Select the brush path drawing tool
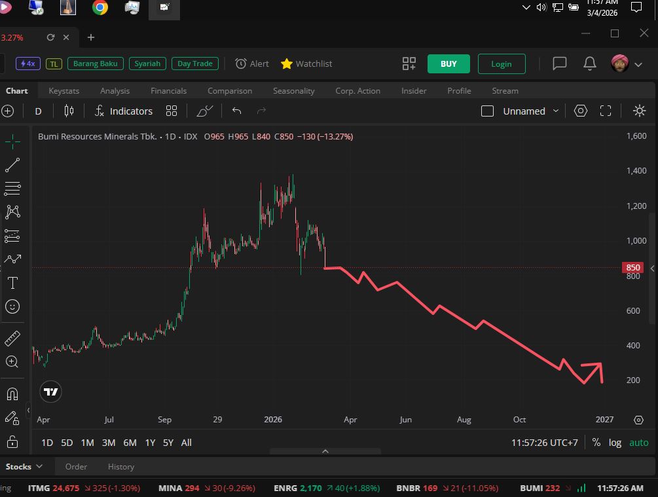658x497 pixels. pyautogui.click(x=12, y=259)
